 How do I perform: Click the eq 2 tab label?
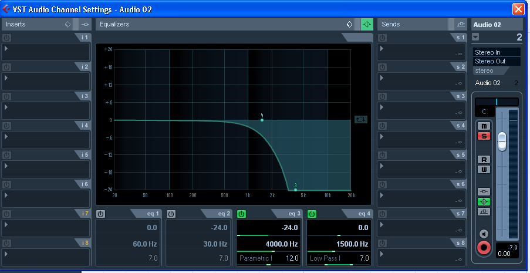(224, 214)
